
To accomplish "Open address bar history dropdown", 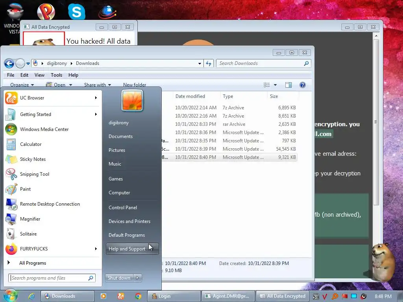I will (x=200, y=63).
